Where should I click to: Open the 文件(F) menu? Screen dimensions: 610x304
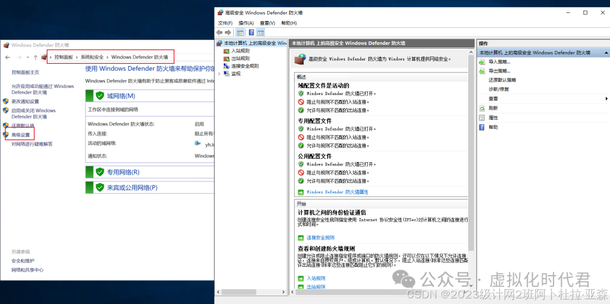(225, 23)
